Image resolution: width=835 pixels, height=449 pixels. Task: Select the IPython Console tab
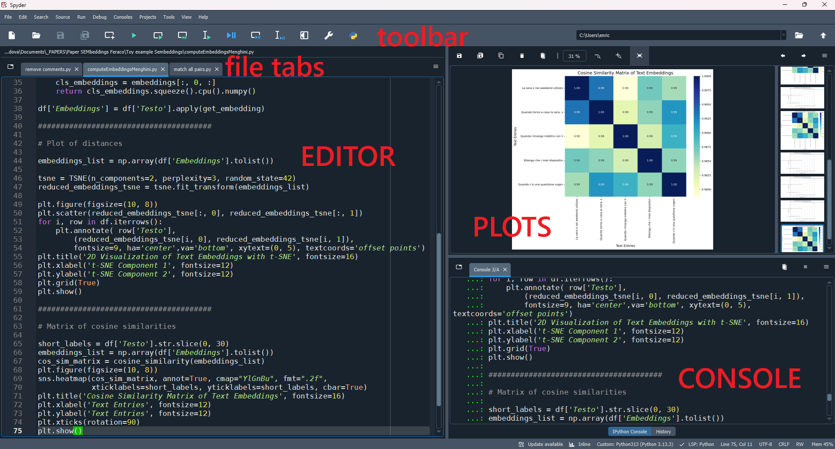click(x=630, y=432)
